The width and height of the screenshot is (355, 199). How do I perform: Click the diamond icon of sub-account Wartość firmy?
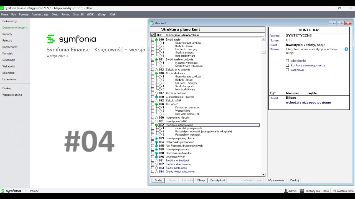[x=160, y=111]
